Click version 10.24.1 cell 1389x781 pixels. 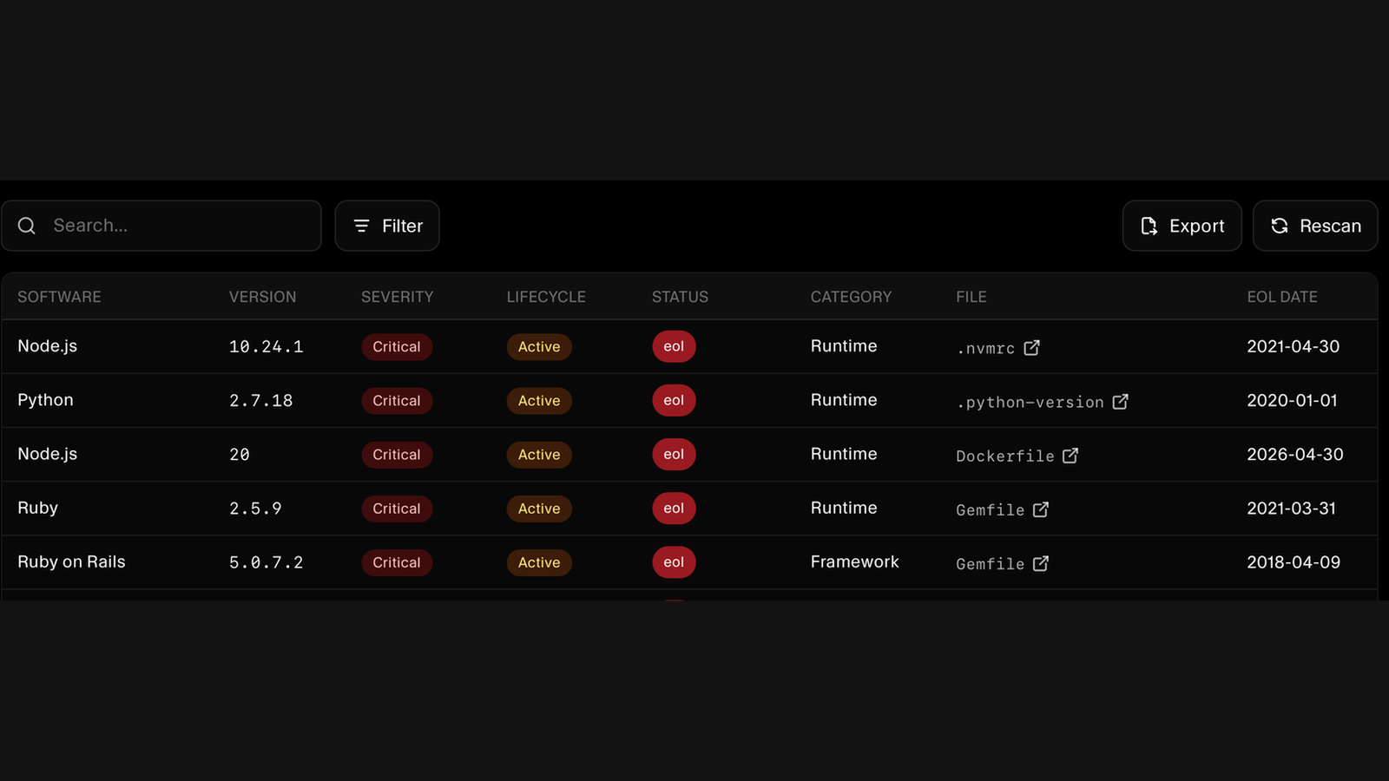point(267,347)
